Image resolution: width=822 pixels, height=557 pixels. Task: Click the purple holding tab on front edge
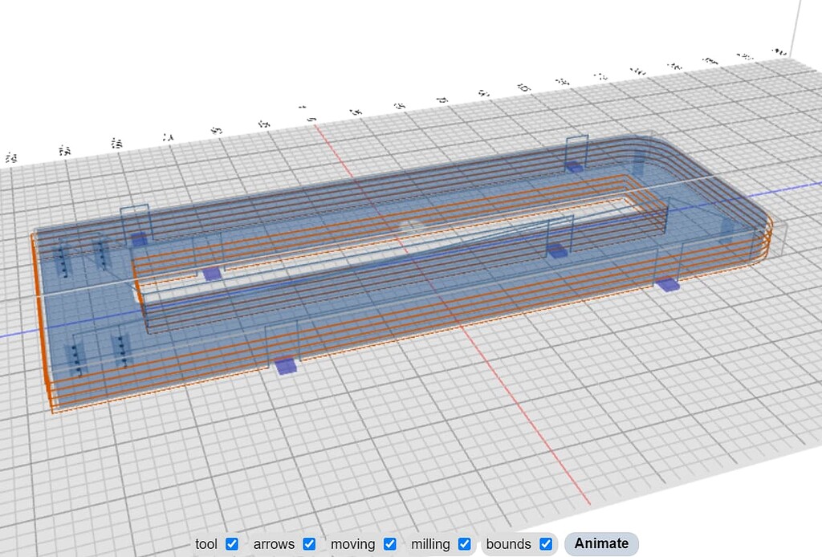(285, 367)
